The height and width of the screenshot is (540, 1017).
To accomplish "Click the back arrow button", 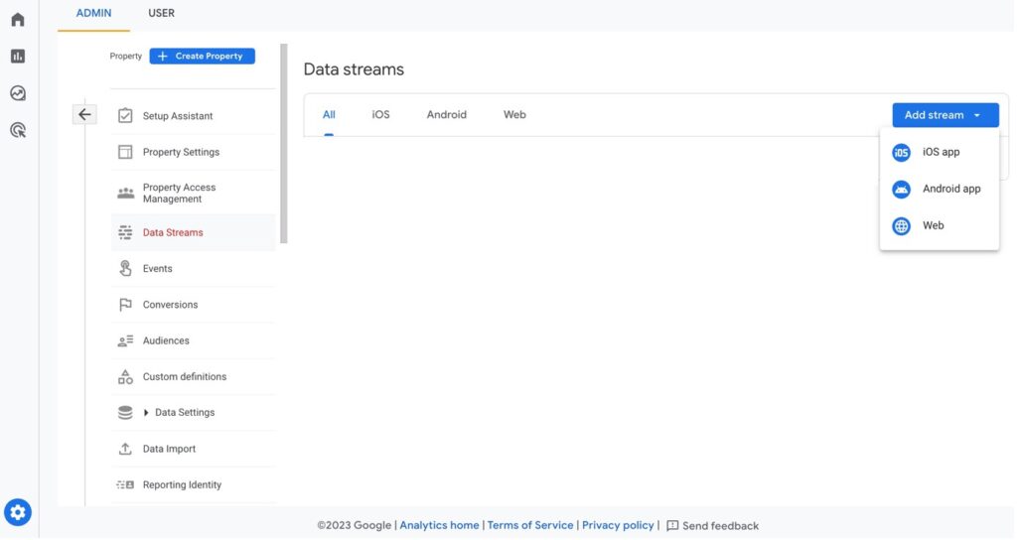I will (84, 115).
